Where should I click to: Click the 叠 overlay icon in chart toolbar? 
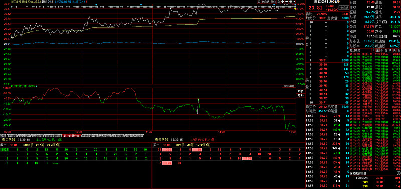click(279, 2)
